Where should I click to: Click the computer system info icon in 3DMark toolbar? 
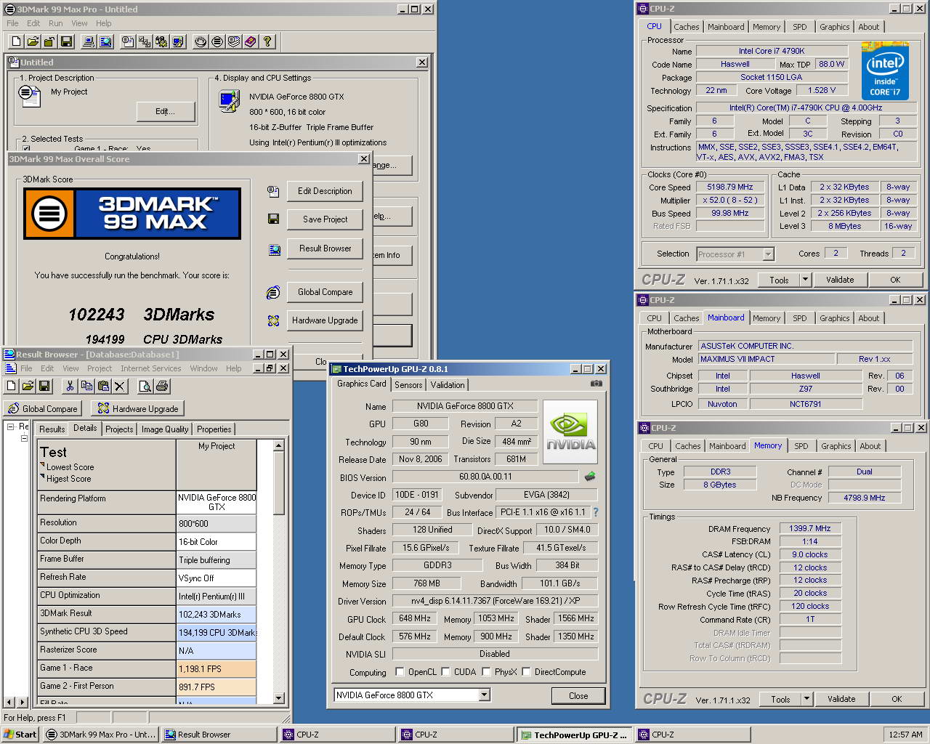pyautogui.click(x=89, y=41)
